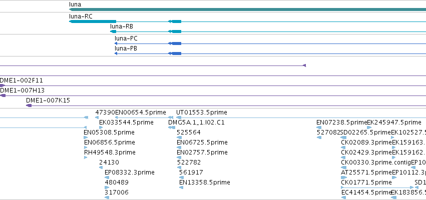Click the RH49548.3prime EST arrow

coord(86,157)
